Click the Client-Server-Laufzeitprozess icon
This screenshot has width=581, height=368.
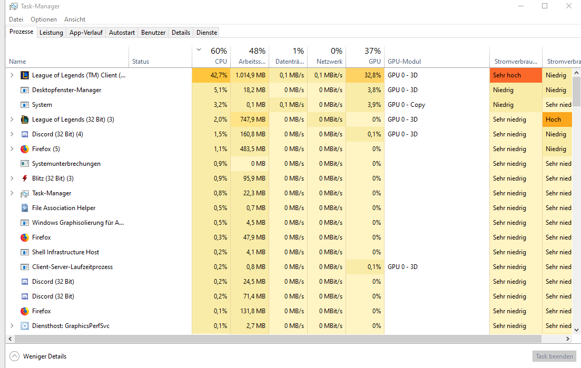[24, 267]
